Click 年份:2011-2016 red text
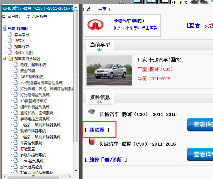The width and height of the screenshot is (213, 179). click(x=154, y=78)
